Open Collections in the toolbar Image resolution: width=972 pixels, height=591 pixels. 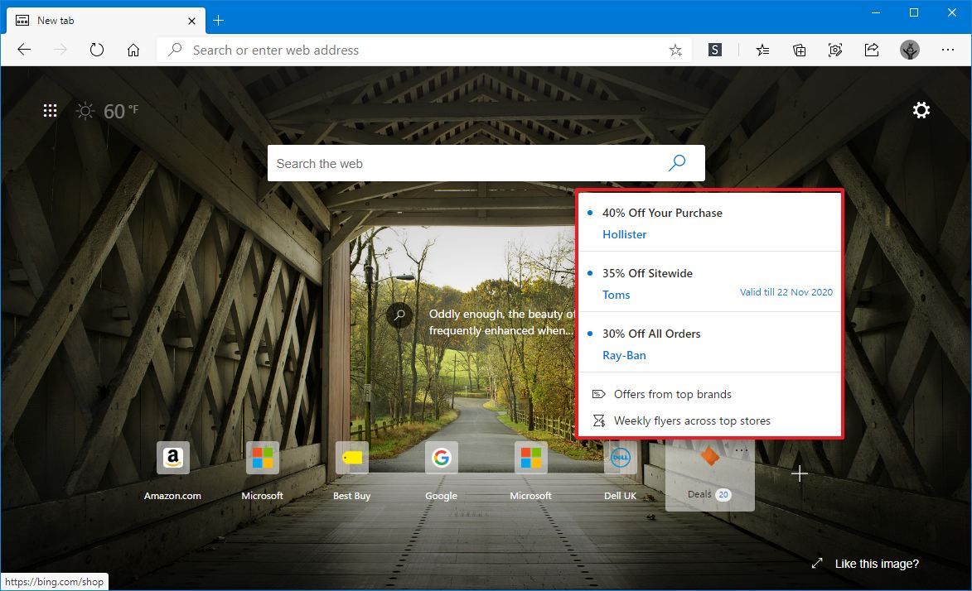click(799, 50)
